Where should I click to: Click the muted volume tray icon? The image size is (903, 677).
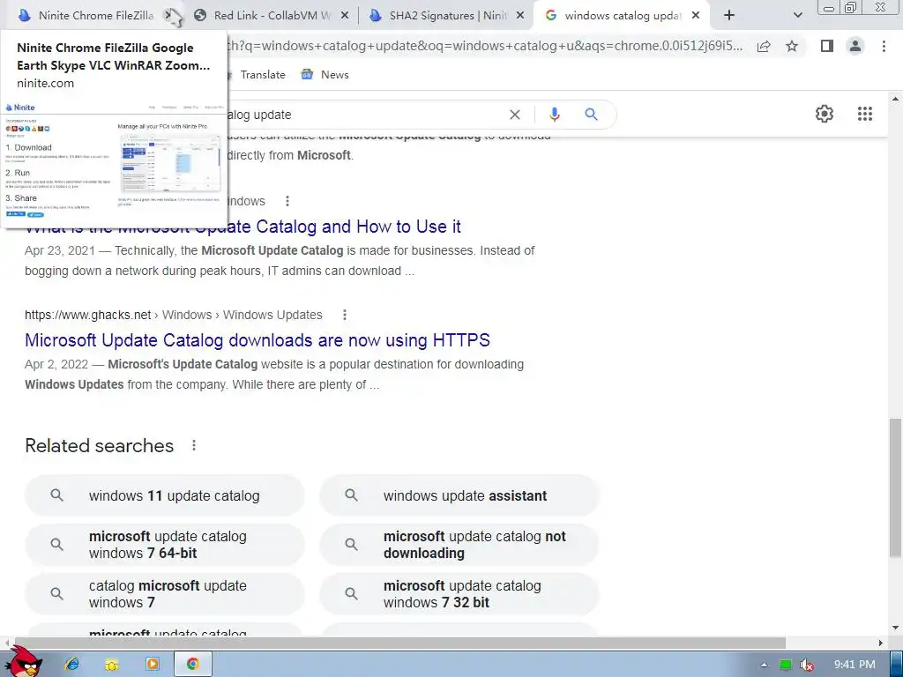point(807,665)
